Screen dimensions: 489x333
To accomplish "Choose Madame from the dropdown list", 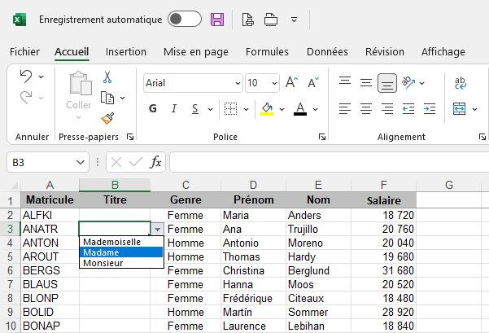I will tap(121, 252).
